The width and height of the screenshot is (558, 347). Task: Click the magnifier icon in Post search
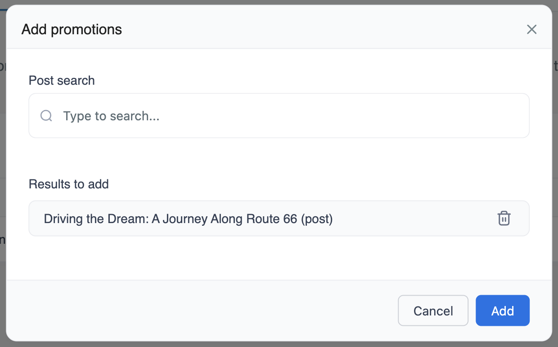[46, 116]
